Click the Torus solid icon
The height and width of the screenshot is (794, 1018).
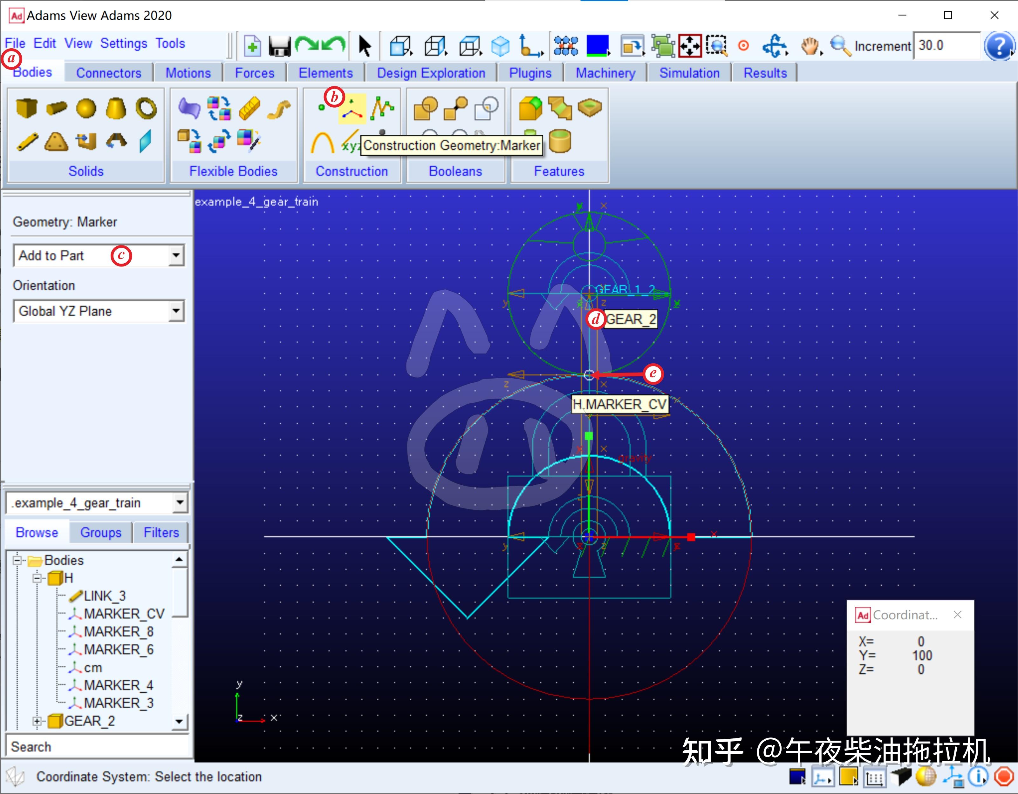point(146,109)
